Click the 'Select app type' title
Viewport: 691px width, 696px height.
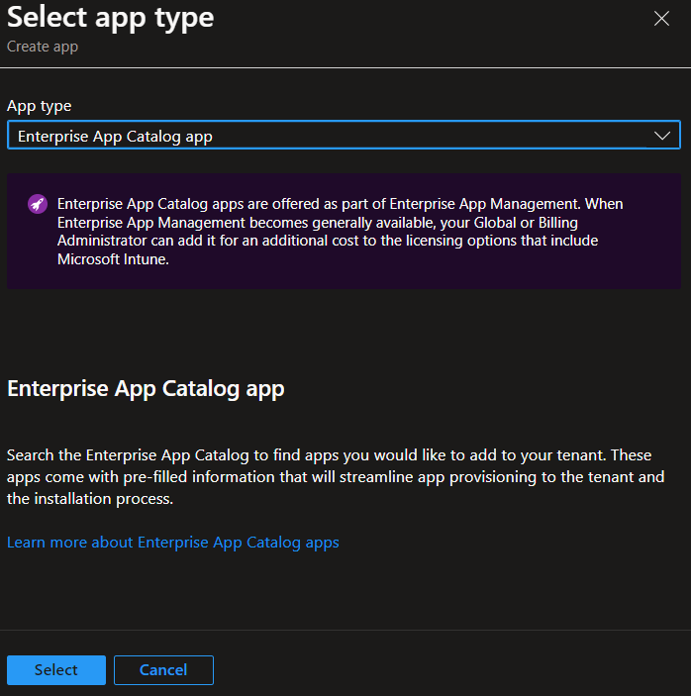pos(111,18)
